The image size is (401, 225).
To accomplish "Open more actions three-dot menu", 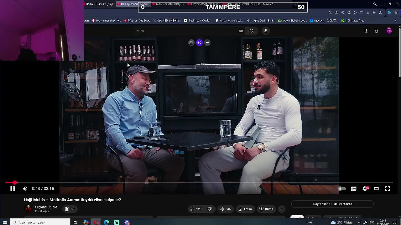I will click(282, 209).
